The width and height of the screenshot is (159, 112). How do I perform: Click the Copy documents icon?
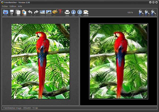[x=18, y=12]
